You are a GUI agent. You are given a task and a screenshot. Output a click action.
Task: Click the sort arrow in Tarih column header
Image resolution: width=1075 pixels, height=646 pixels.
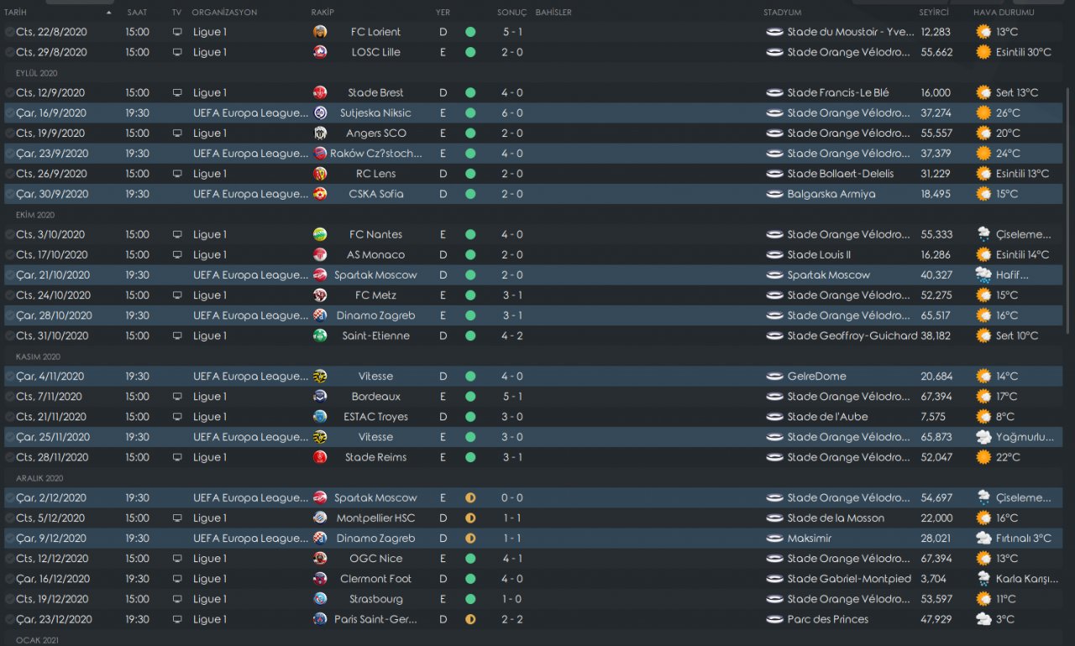[x=109, y=13]
